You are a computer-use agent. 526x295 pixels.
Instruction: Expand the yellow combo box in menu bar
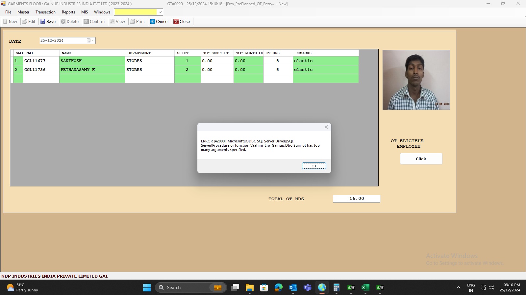160,12
